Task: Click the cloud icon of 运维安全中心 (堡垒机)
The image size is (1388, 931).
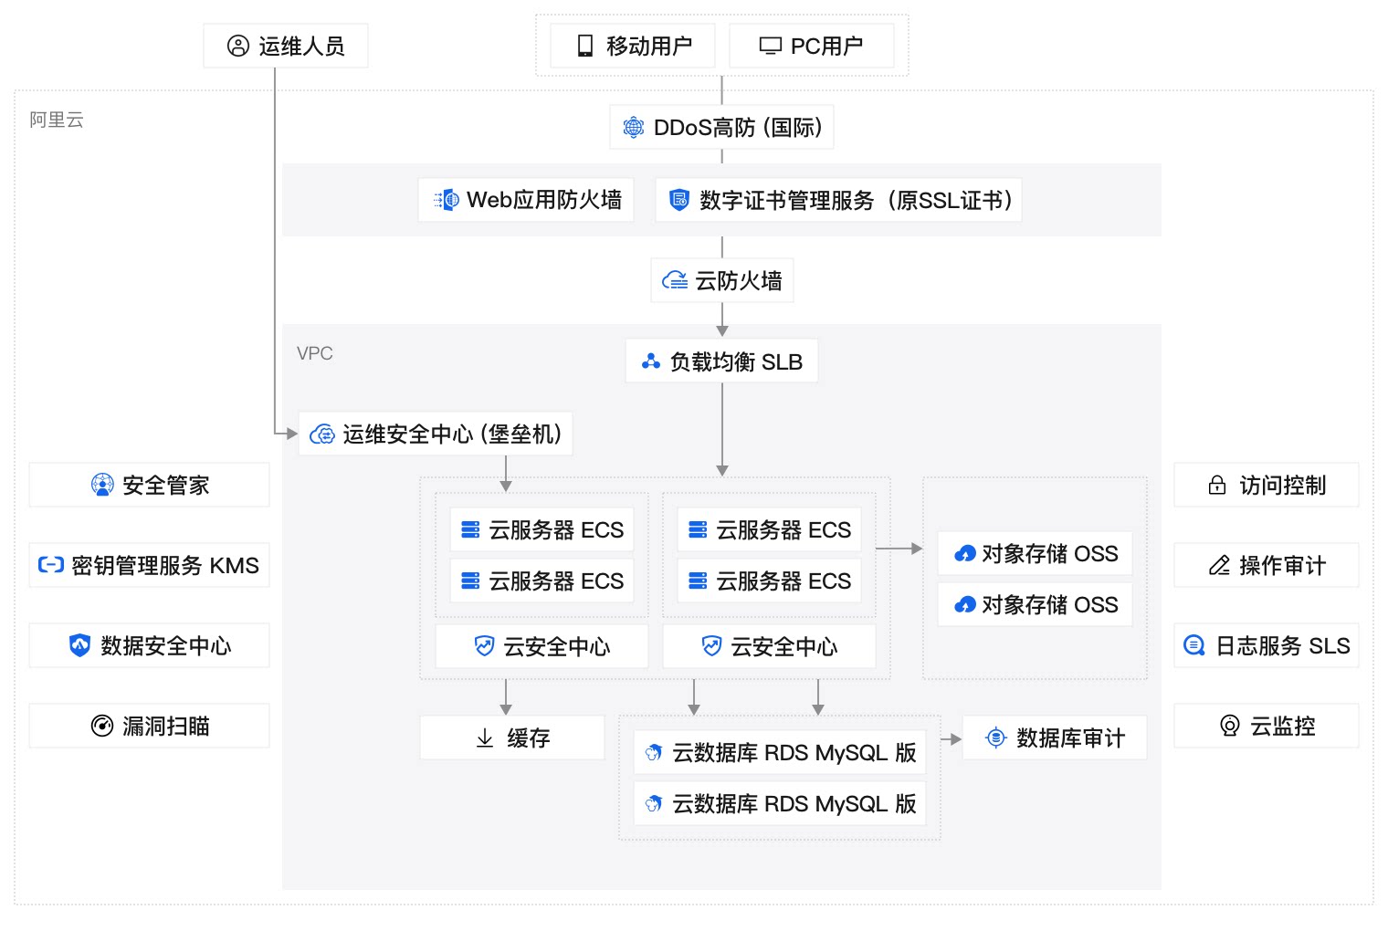Action: tap(322, 434)
